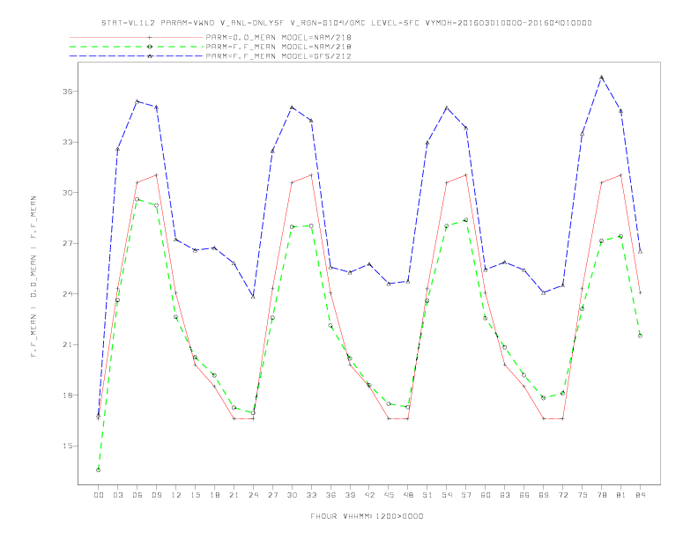The image size is (698, 539).
Task: Click the x-axis tick label 12
Action: pyautogui.click(x=176, y=495)
